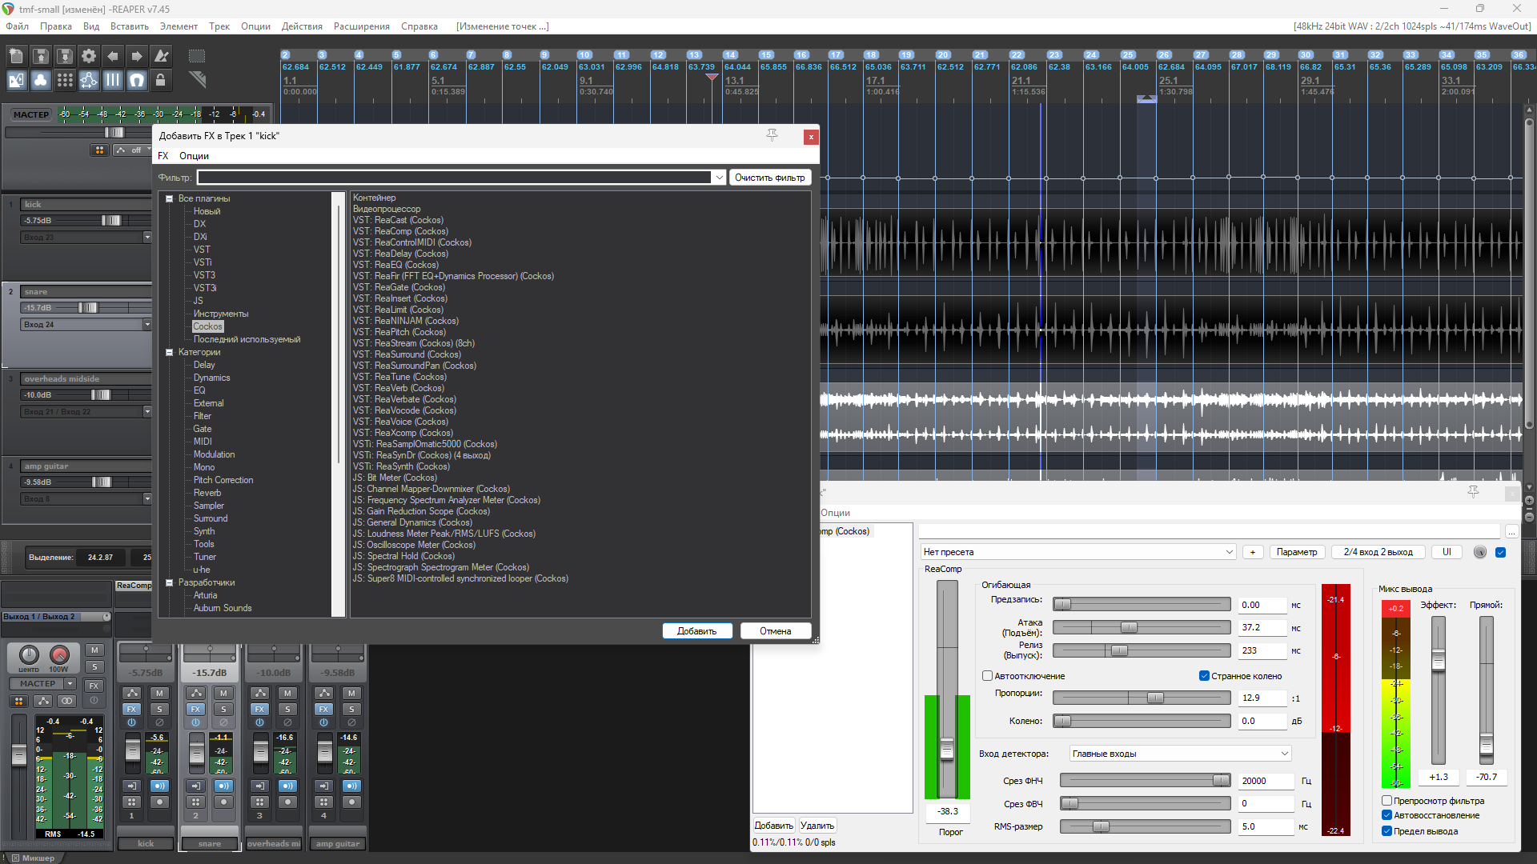Collapse the Категории tree node
This screenshot has width=1537, height=864.
(170, 352)
